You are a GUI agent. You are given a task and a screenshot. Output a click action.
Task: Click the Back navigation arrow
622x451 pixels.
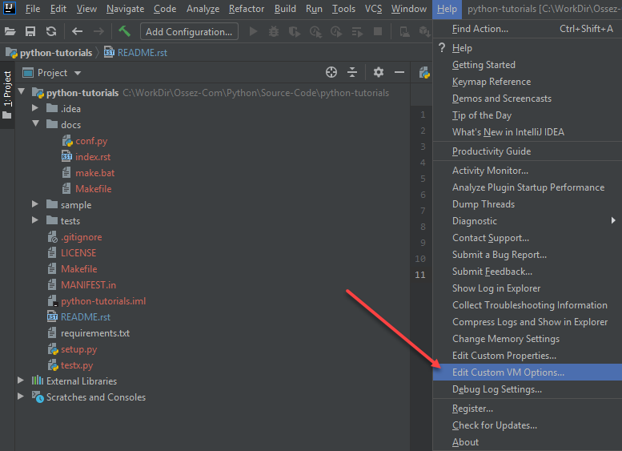[x=77, y=31]
